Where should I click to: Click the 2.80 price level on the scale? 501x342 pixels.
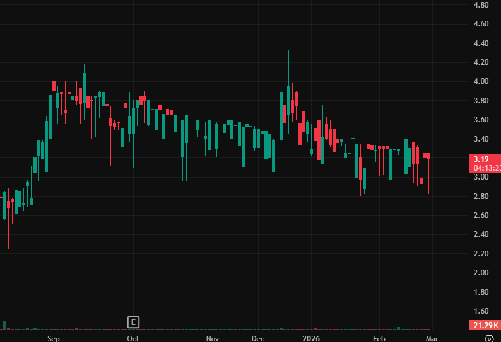(481, 197)
